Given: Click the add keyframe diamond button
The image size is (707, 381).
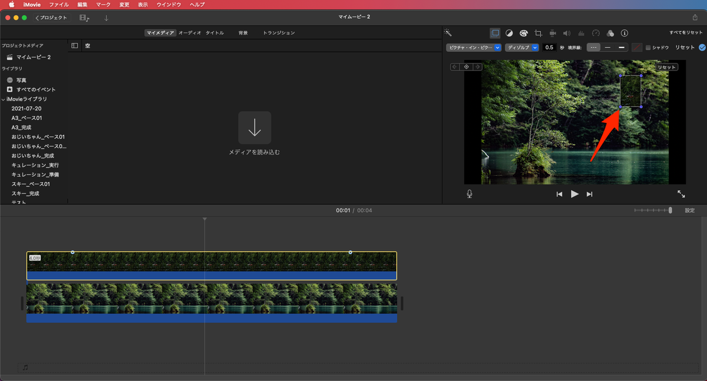Looking at the screenshot, I should 466,67.
